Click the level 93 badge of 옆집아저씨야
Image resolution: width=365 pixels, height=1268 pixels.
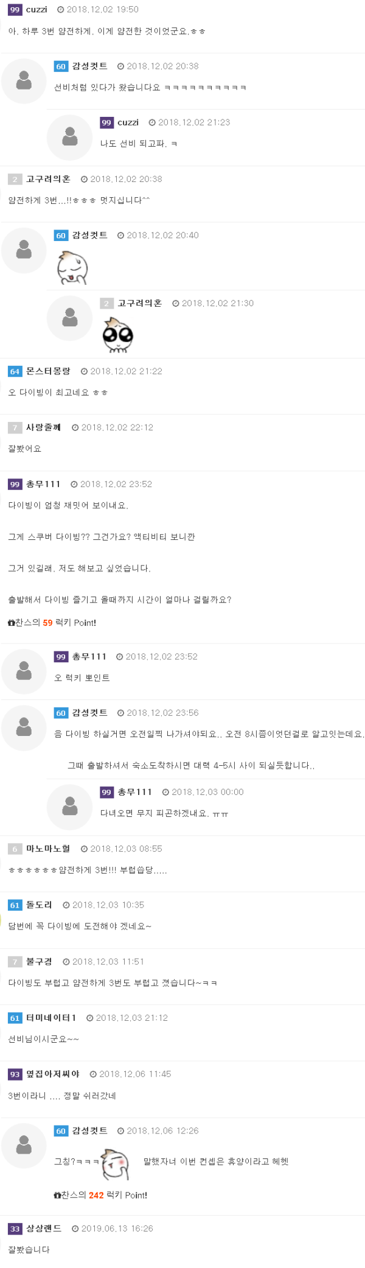point(15,1074)
